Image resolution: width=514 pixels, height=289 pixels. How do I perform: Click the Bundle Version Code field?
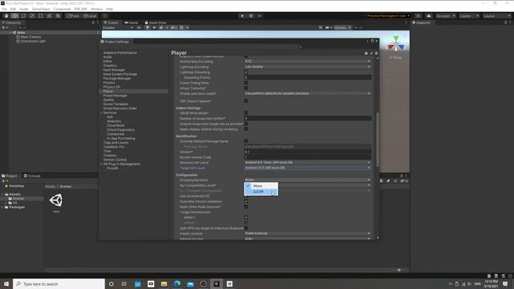[x=308, y=157]
